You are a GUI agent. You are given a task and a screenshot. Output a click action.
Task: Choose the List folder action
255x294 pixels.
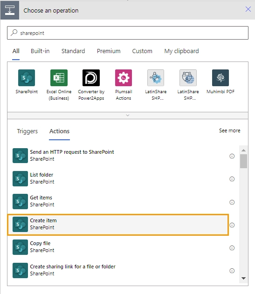[x=118, y=178]
